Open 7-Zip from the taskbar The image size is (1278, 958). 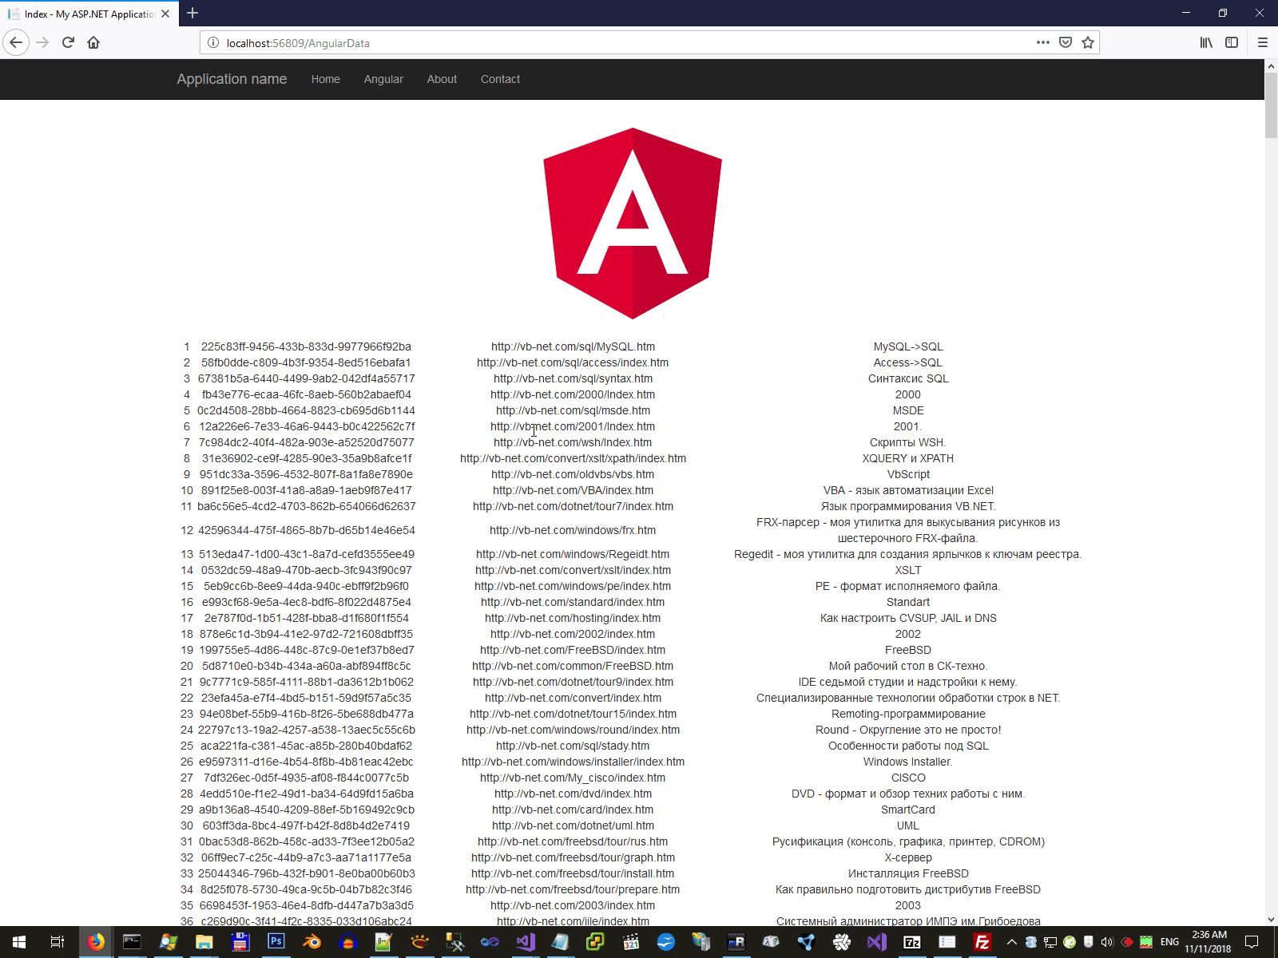[912, 942]
